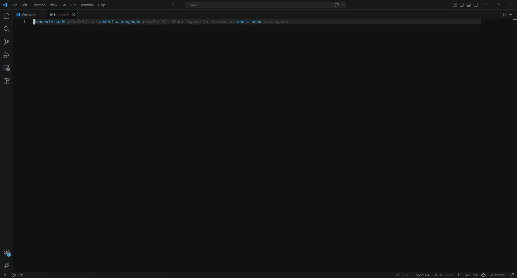Click the braces icon beside Plain Text
Image resolution: width=517 pixels, height=278 pixels.
tap(460, 275)
